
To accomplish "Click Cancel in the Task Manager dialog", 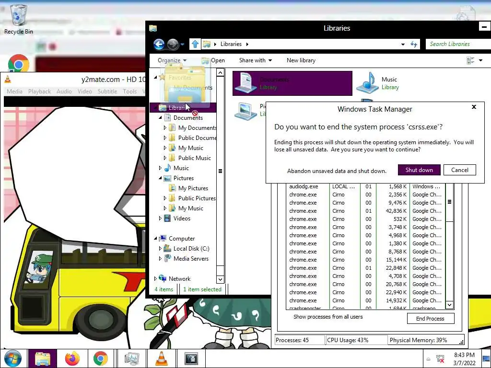I will 460,170.
